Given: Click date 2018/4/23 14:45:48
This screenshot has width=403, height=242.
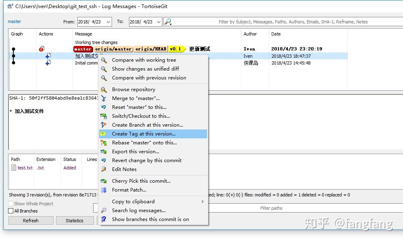Looking at the screenshot, I should [291, 63].
